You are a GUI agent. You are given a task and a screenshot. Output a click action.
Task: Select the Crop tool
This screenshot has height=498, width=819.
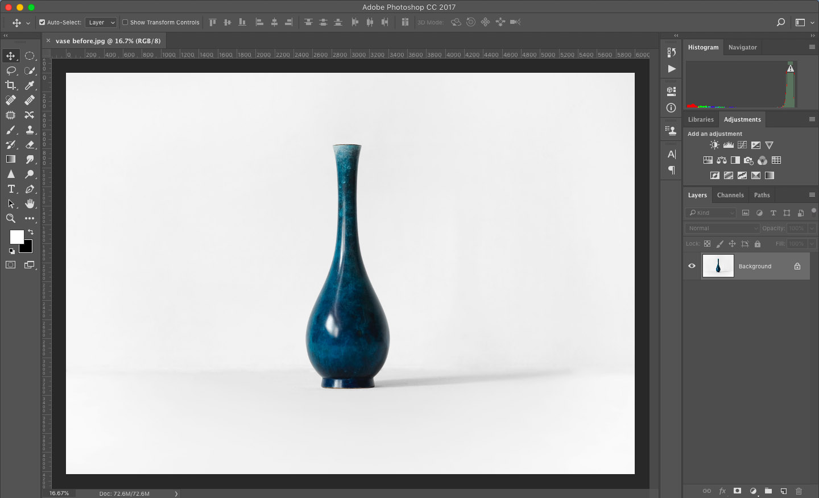pyautogui.click(x=11, y=85)
